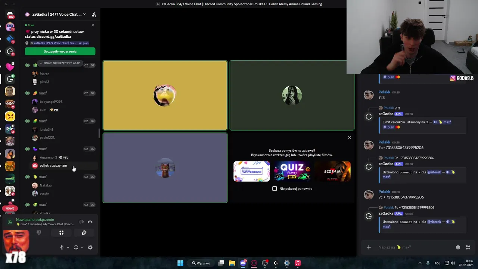Image resolution: width=478 pixels, height=269 pixels.
Task: Click the Task View taskbar icon
Action: pos(221,263)
